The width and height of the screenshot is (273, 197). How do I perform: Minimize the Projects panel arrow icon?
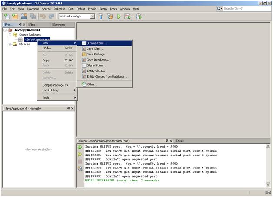20,25
